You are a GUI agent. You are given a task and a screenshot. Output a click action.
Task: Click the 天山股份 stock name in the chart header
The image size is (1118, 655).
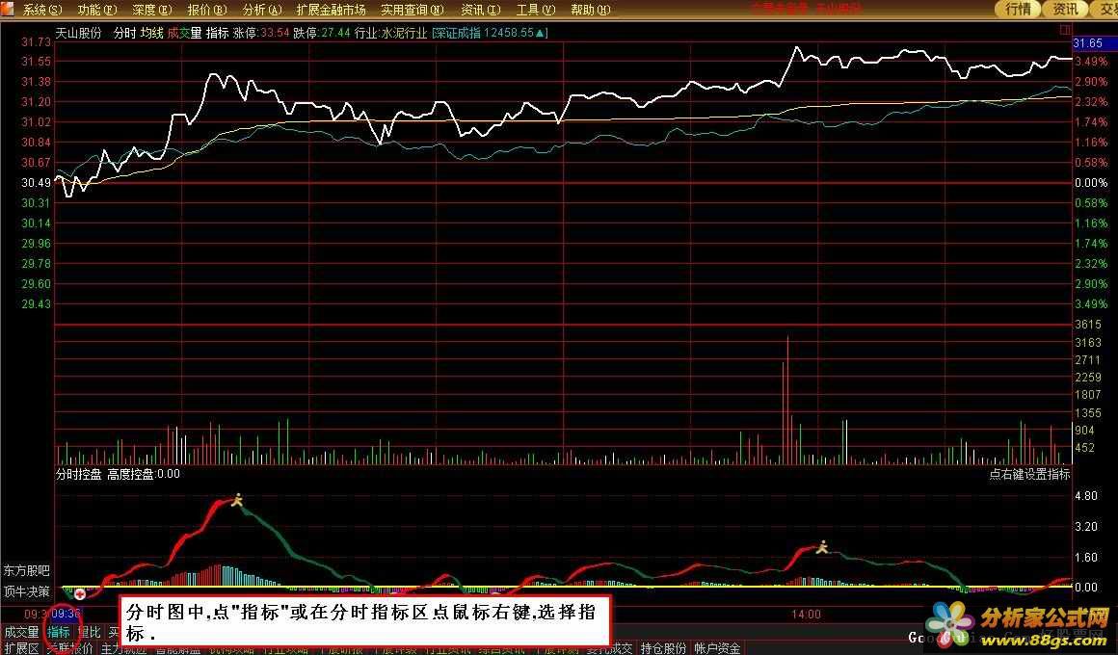pos(78,33)
